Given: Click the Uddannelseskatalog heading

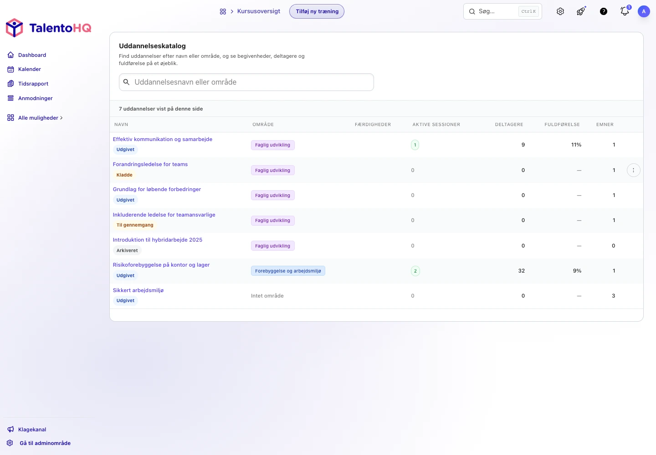Looking at the screenshot, I should click(152, 46).
